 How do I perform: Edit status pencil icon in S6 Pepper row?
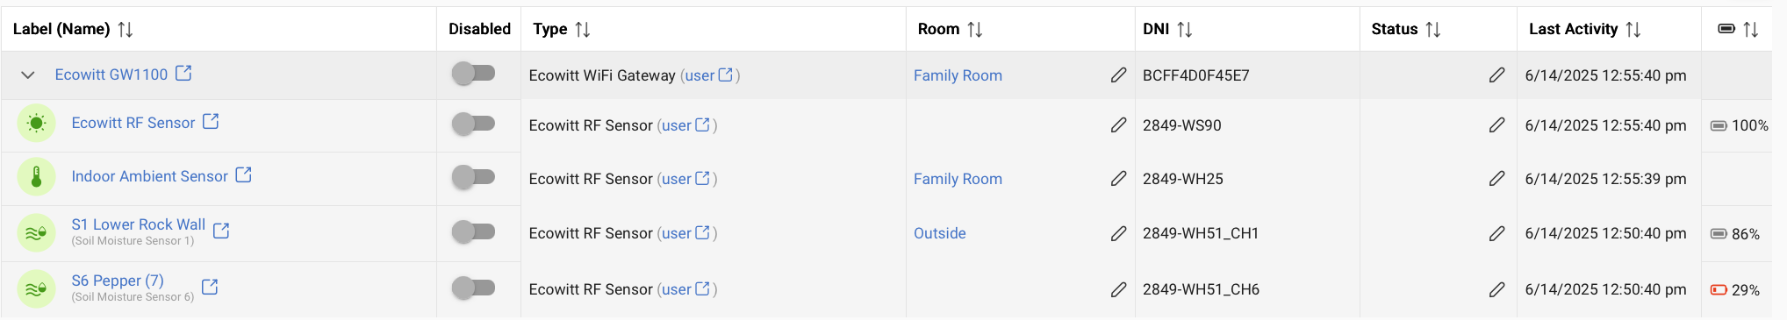coord(1497,289)
